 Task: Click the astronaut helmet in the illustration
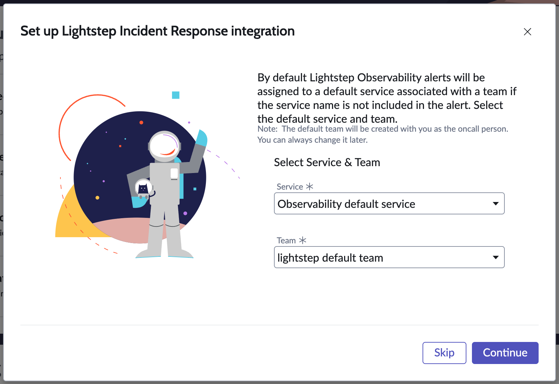point(164,146)
